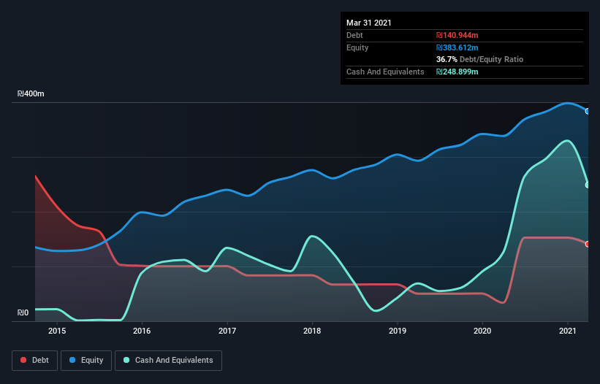Click Cash And Equivalents label in tooltip

tap(385, 72)
